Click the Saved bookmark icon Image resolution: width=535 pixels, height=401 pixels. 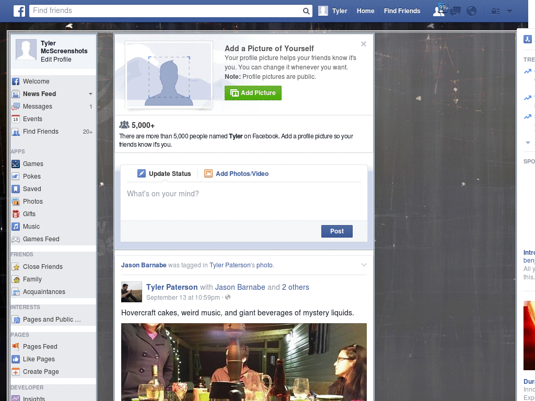(15, 189)
